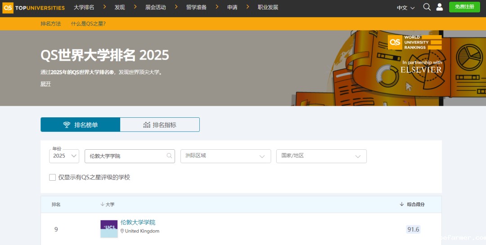This screenshot has width=486, height=245.
Task: Open the search magnifier in header
Action: point(427,7)
